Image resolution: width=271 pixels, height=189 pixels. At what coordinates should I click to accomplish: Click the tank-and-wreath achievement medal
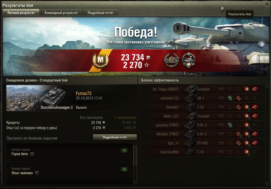tap(189, 60)
